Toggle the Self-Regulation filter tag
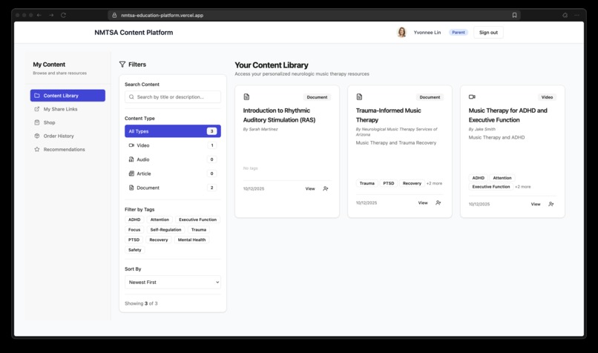598x353 pixels. click(x=165, y=230)
